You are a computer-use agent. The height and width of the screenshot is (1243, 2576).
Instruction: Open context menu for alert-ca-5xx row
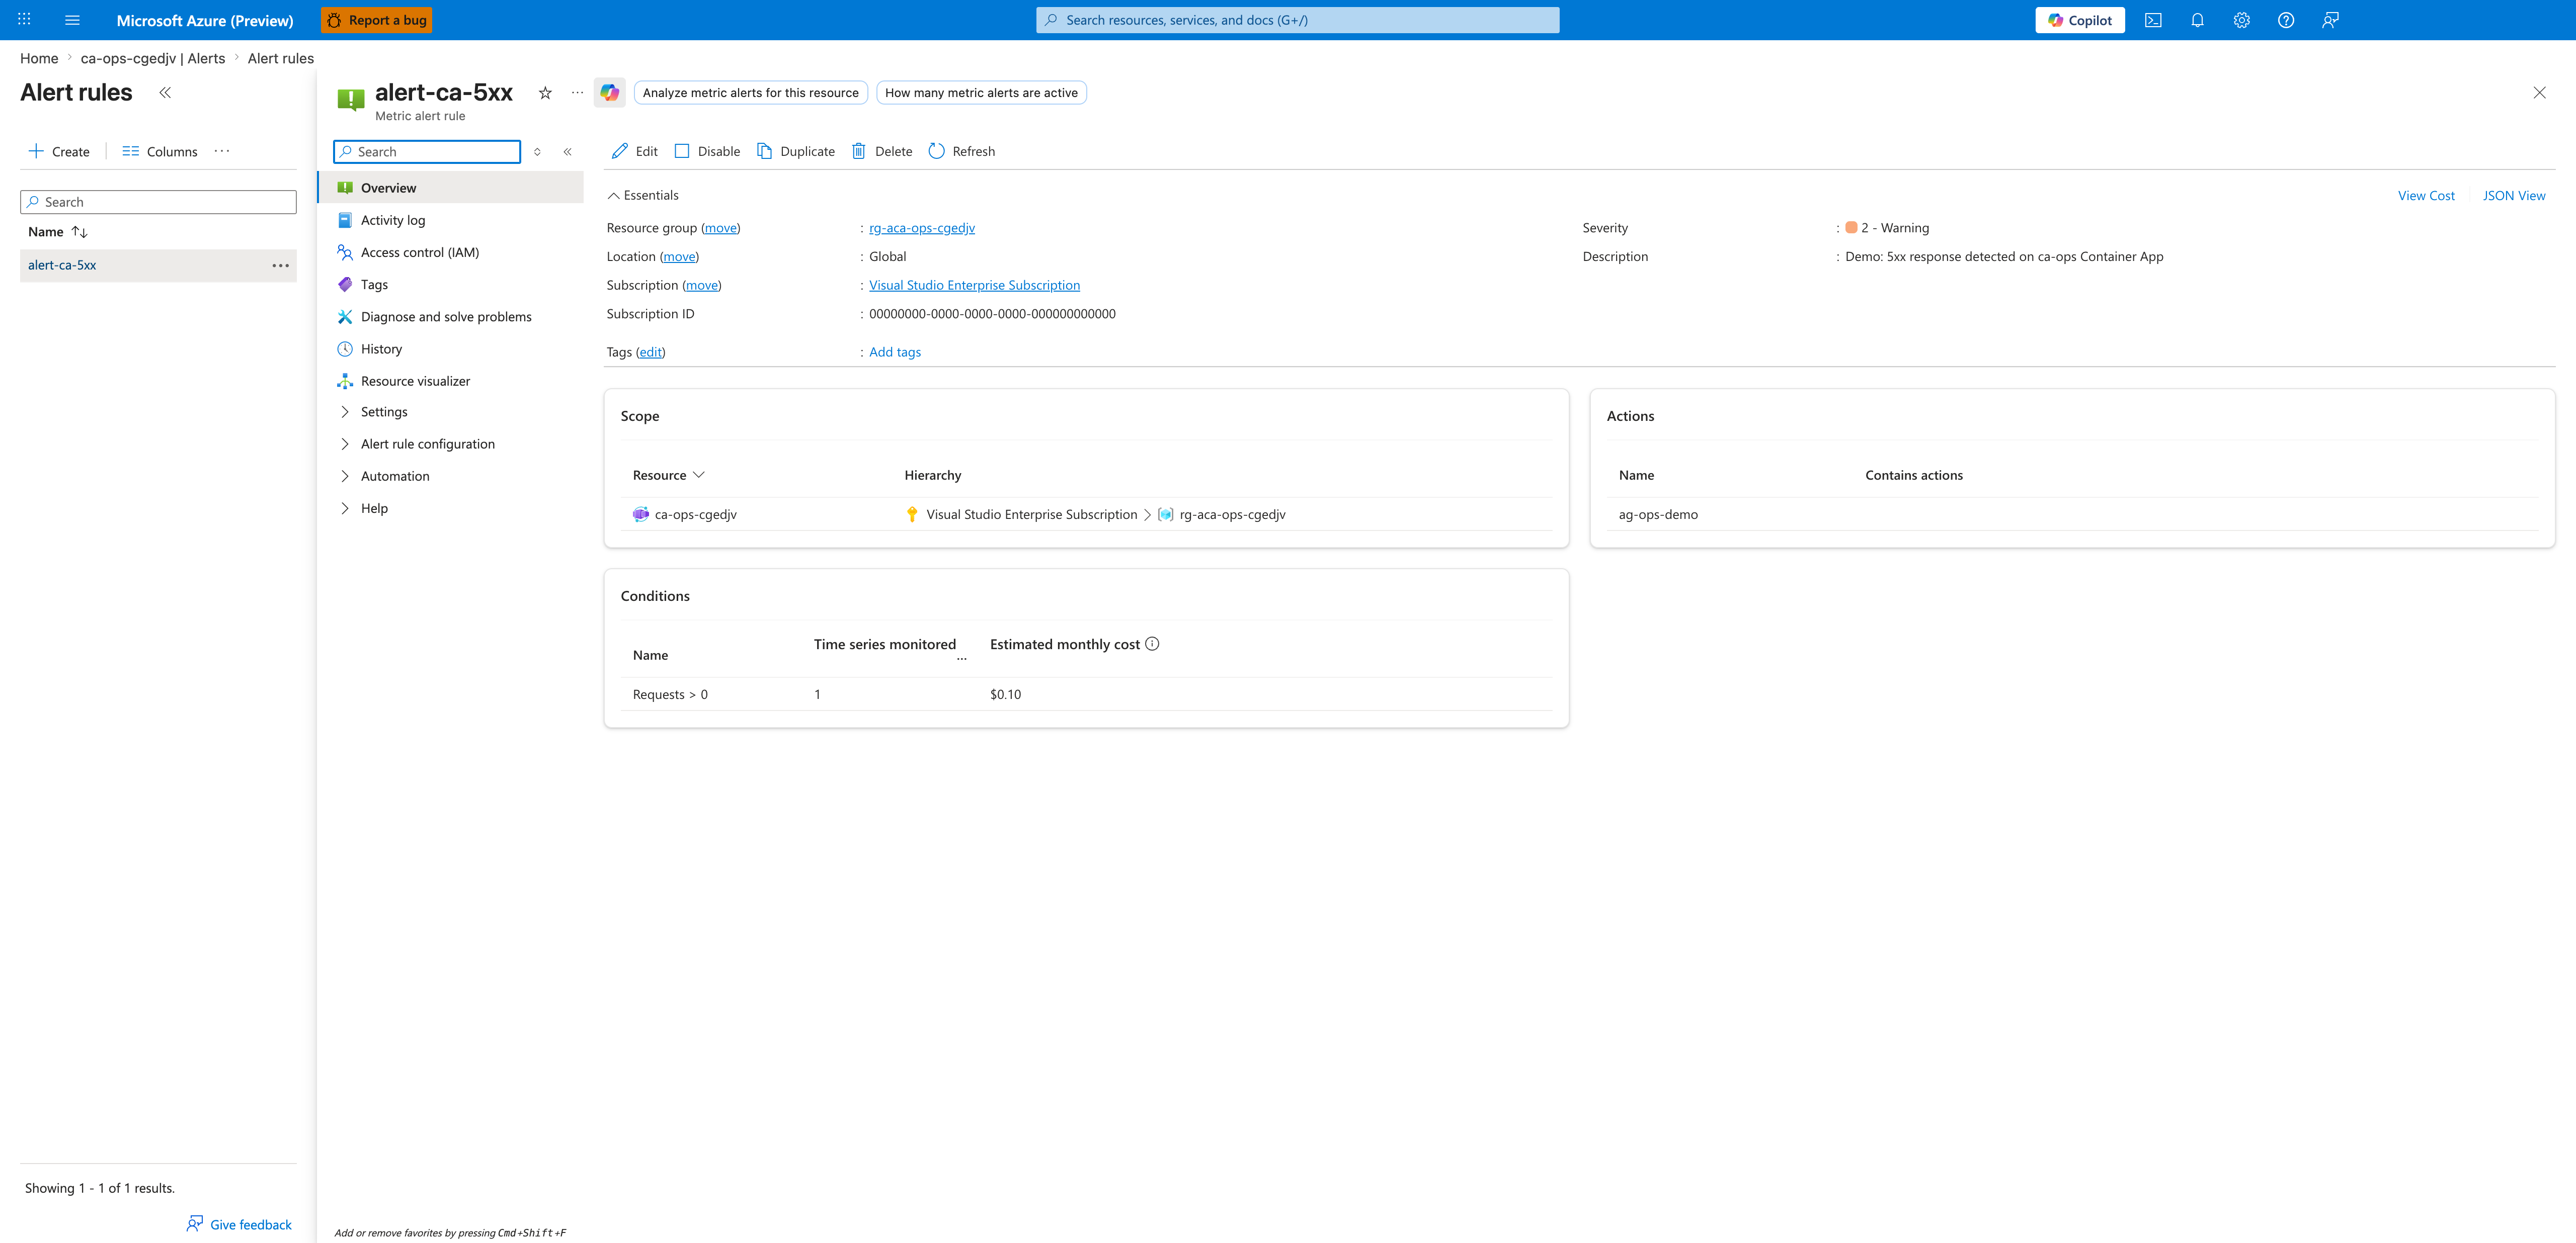tap(281, 265)
